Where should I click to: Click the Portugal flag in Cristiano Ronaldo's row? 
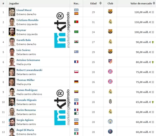click(76, 22)
